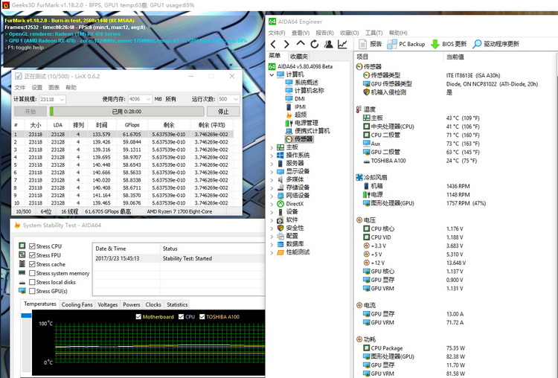
Task: Click AIDA64 forward navigation arrow
Action: [287, 44]
